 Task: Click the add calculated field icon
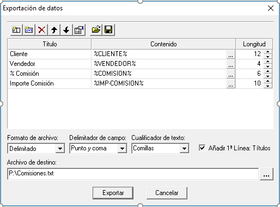(x=29, y=30)
